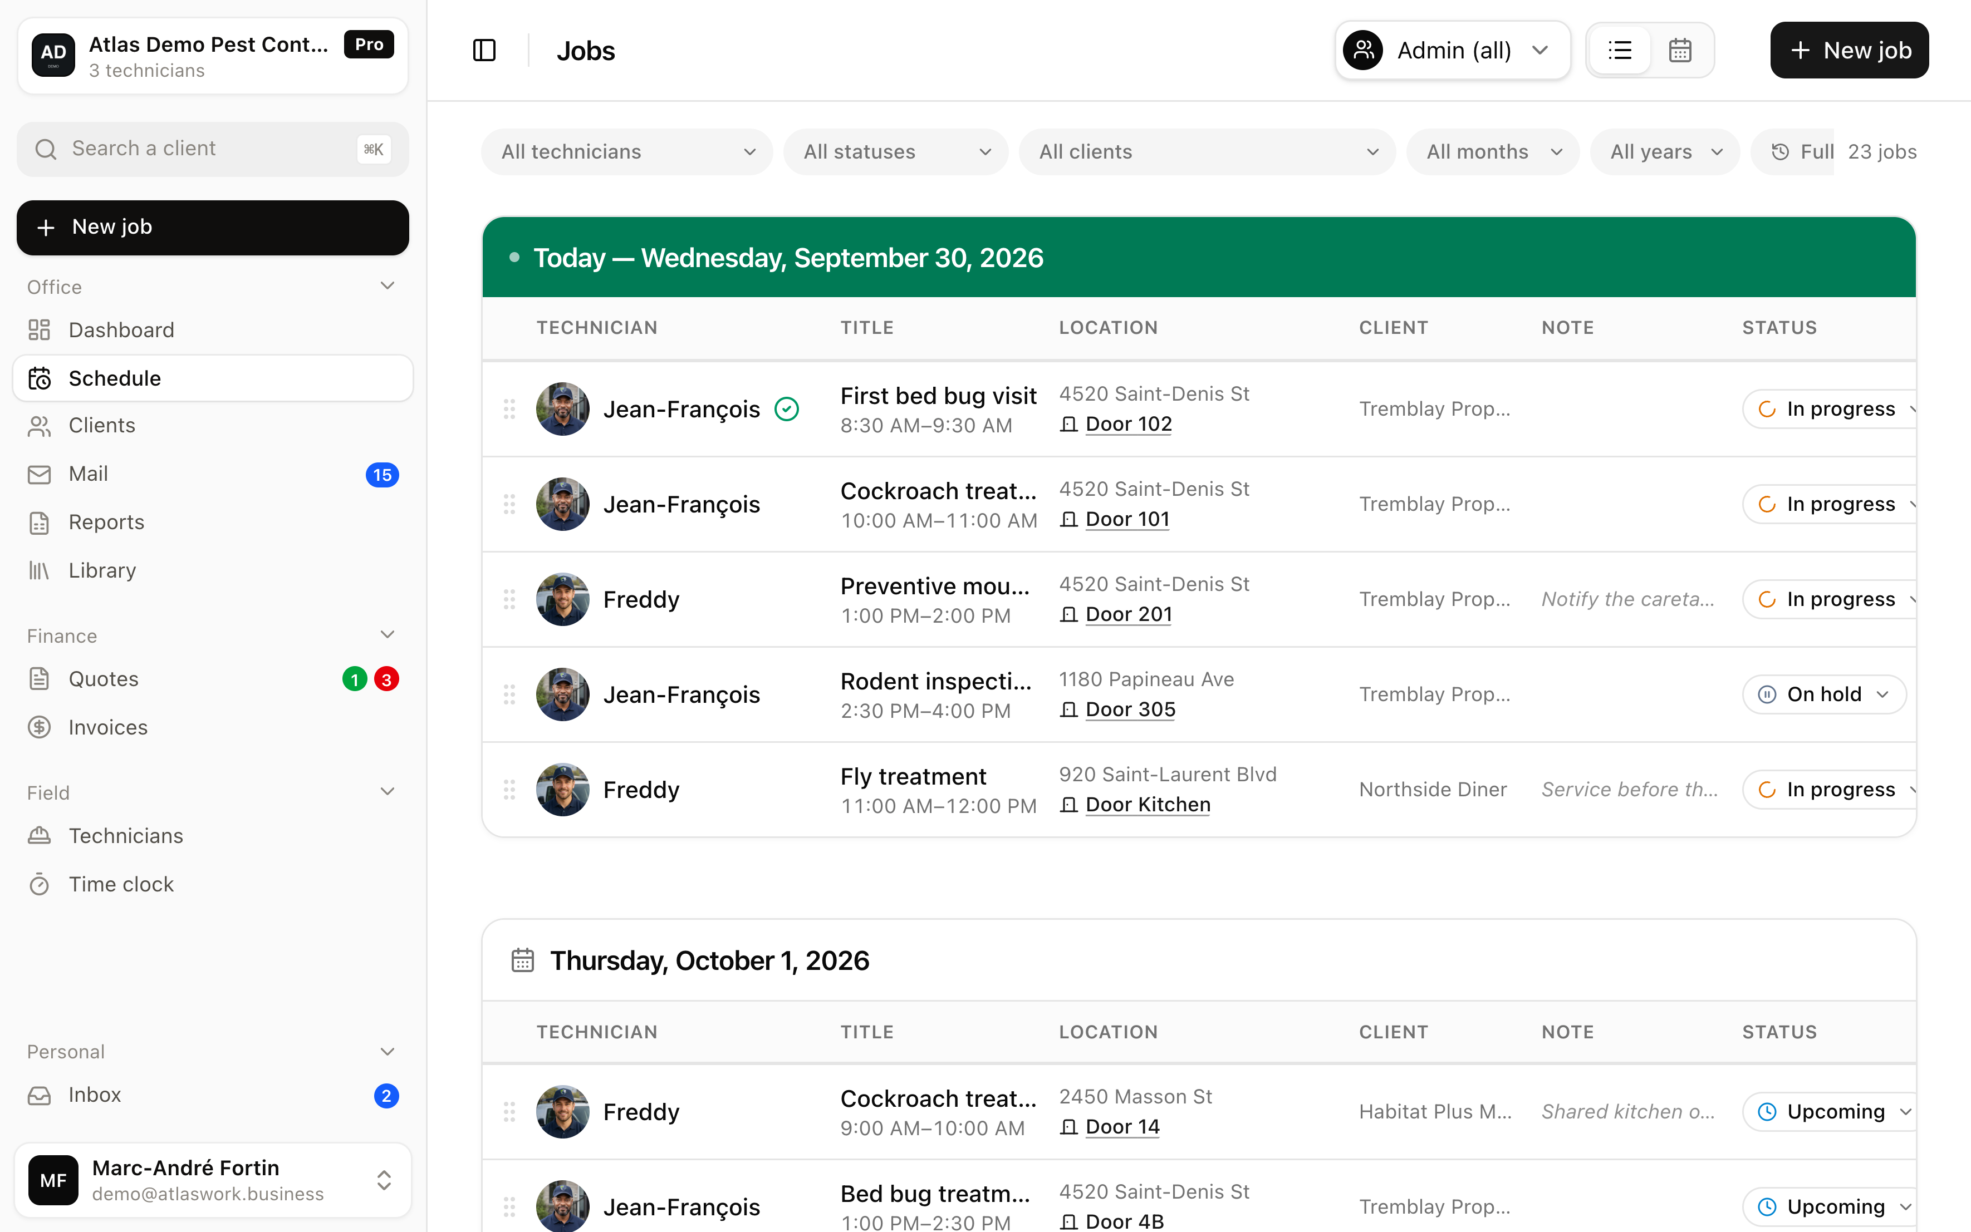
Task: Open the Dashboard page
Action: click(213, 330)
